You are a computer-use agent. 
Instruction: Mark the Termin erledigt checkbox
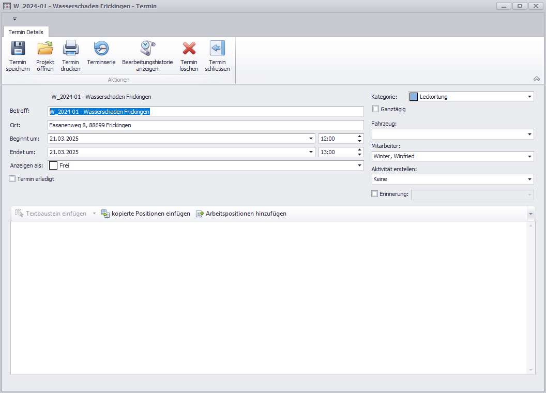[x=12, y=179]
